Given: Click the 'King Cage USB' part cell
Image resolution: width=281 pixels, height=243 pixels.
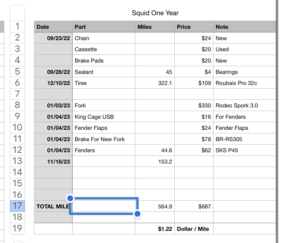Looking at the screenshot, I should pyautogui.click(x=104, y=117).
